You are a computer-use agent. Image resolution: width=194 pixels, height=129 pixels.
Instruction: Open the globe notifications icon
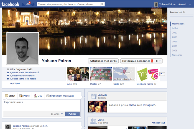pyautogui.click(x=33, y=4)
